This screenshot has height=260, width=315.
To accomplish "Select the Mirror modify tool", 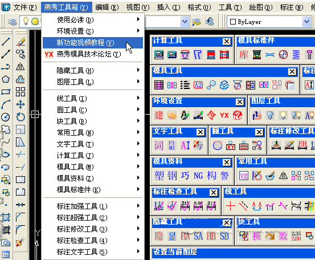I will (x=21, y=67).
